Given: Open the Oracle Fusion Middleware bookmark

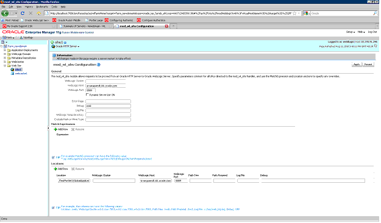Looking at the screenshot, I should click(66, 20).
